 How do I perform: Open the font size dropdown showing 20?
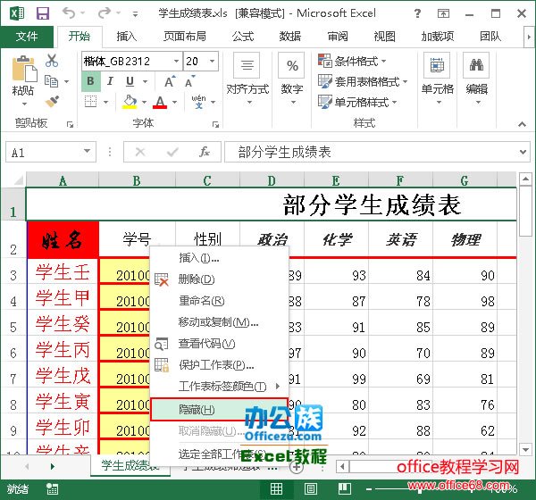(213, 62)
